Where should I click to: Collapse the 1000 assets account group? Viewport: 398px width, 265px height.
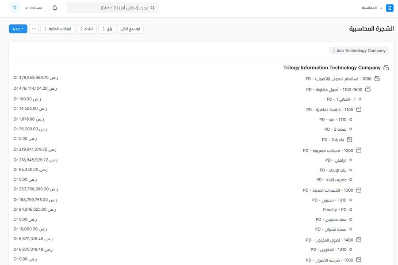tap(377, 79)
